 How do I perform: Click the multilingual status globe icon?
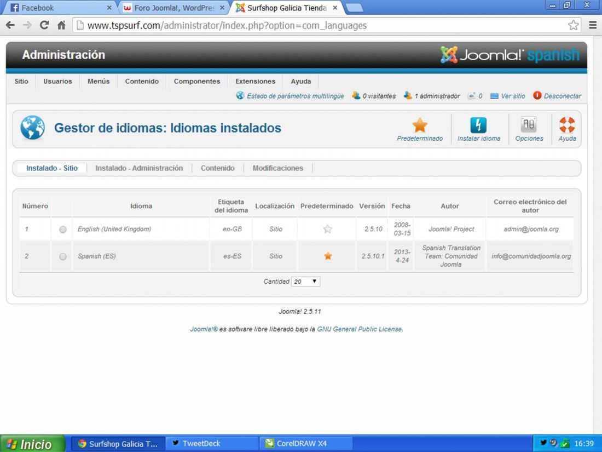coord(240,95)
